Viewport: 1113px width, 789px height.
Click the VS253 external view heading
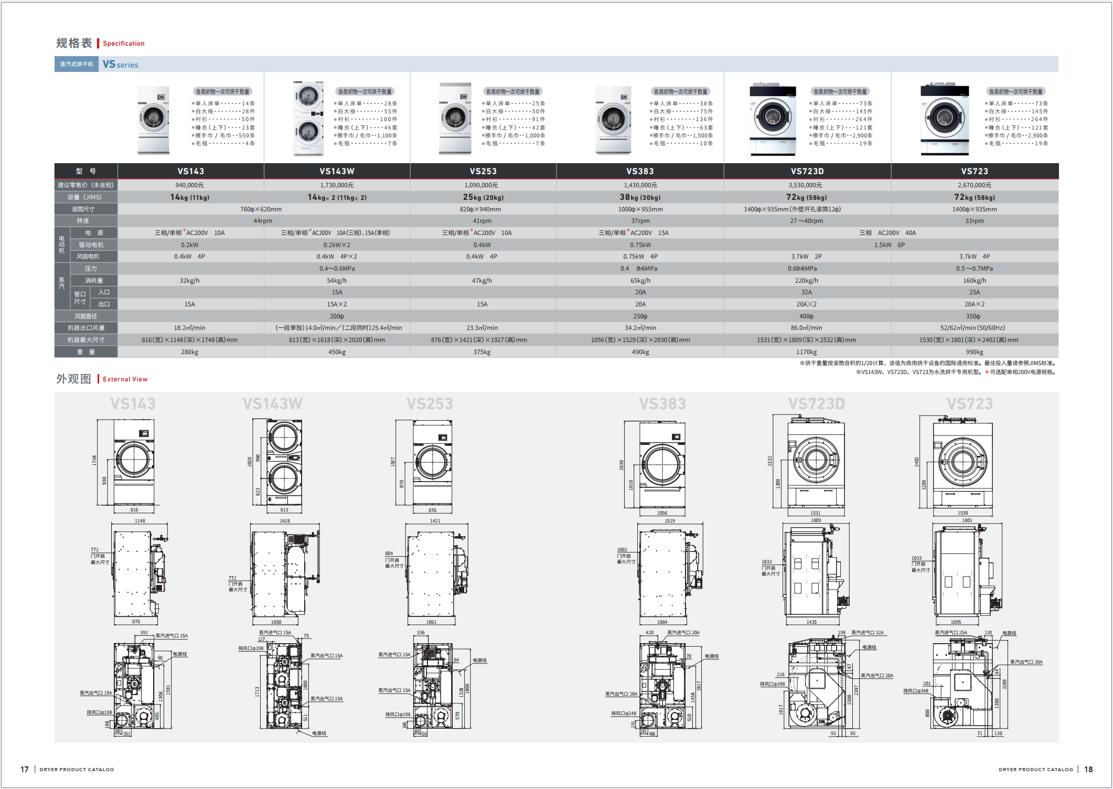(430, 403)
